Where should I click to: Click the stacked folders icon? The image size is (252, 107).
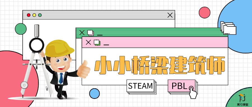click(228, 28)
